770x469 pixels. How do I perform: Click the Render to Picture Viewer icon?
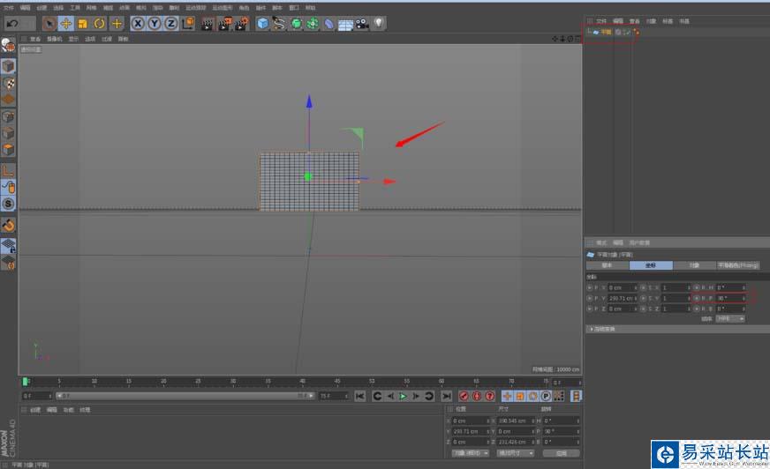pyautogui.click(x=224, y=24)
